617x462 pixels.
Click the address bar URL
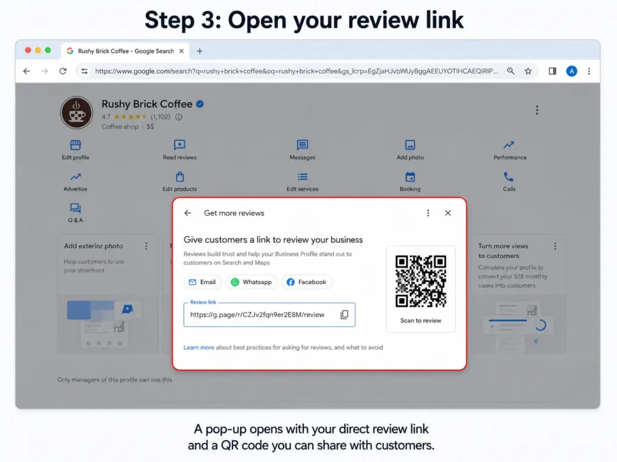(x=296, y=71)
